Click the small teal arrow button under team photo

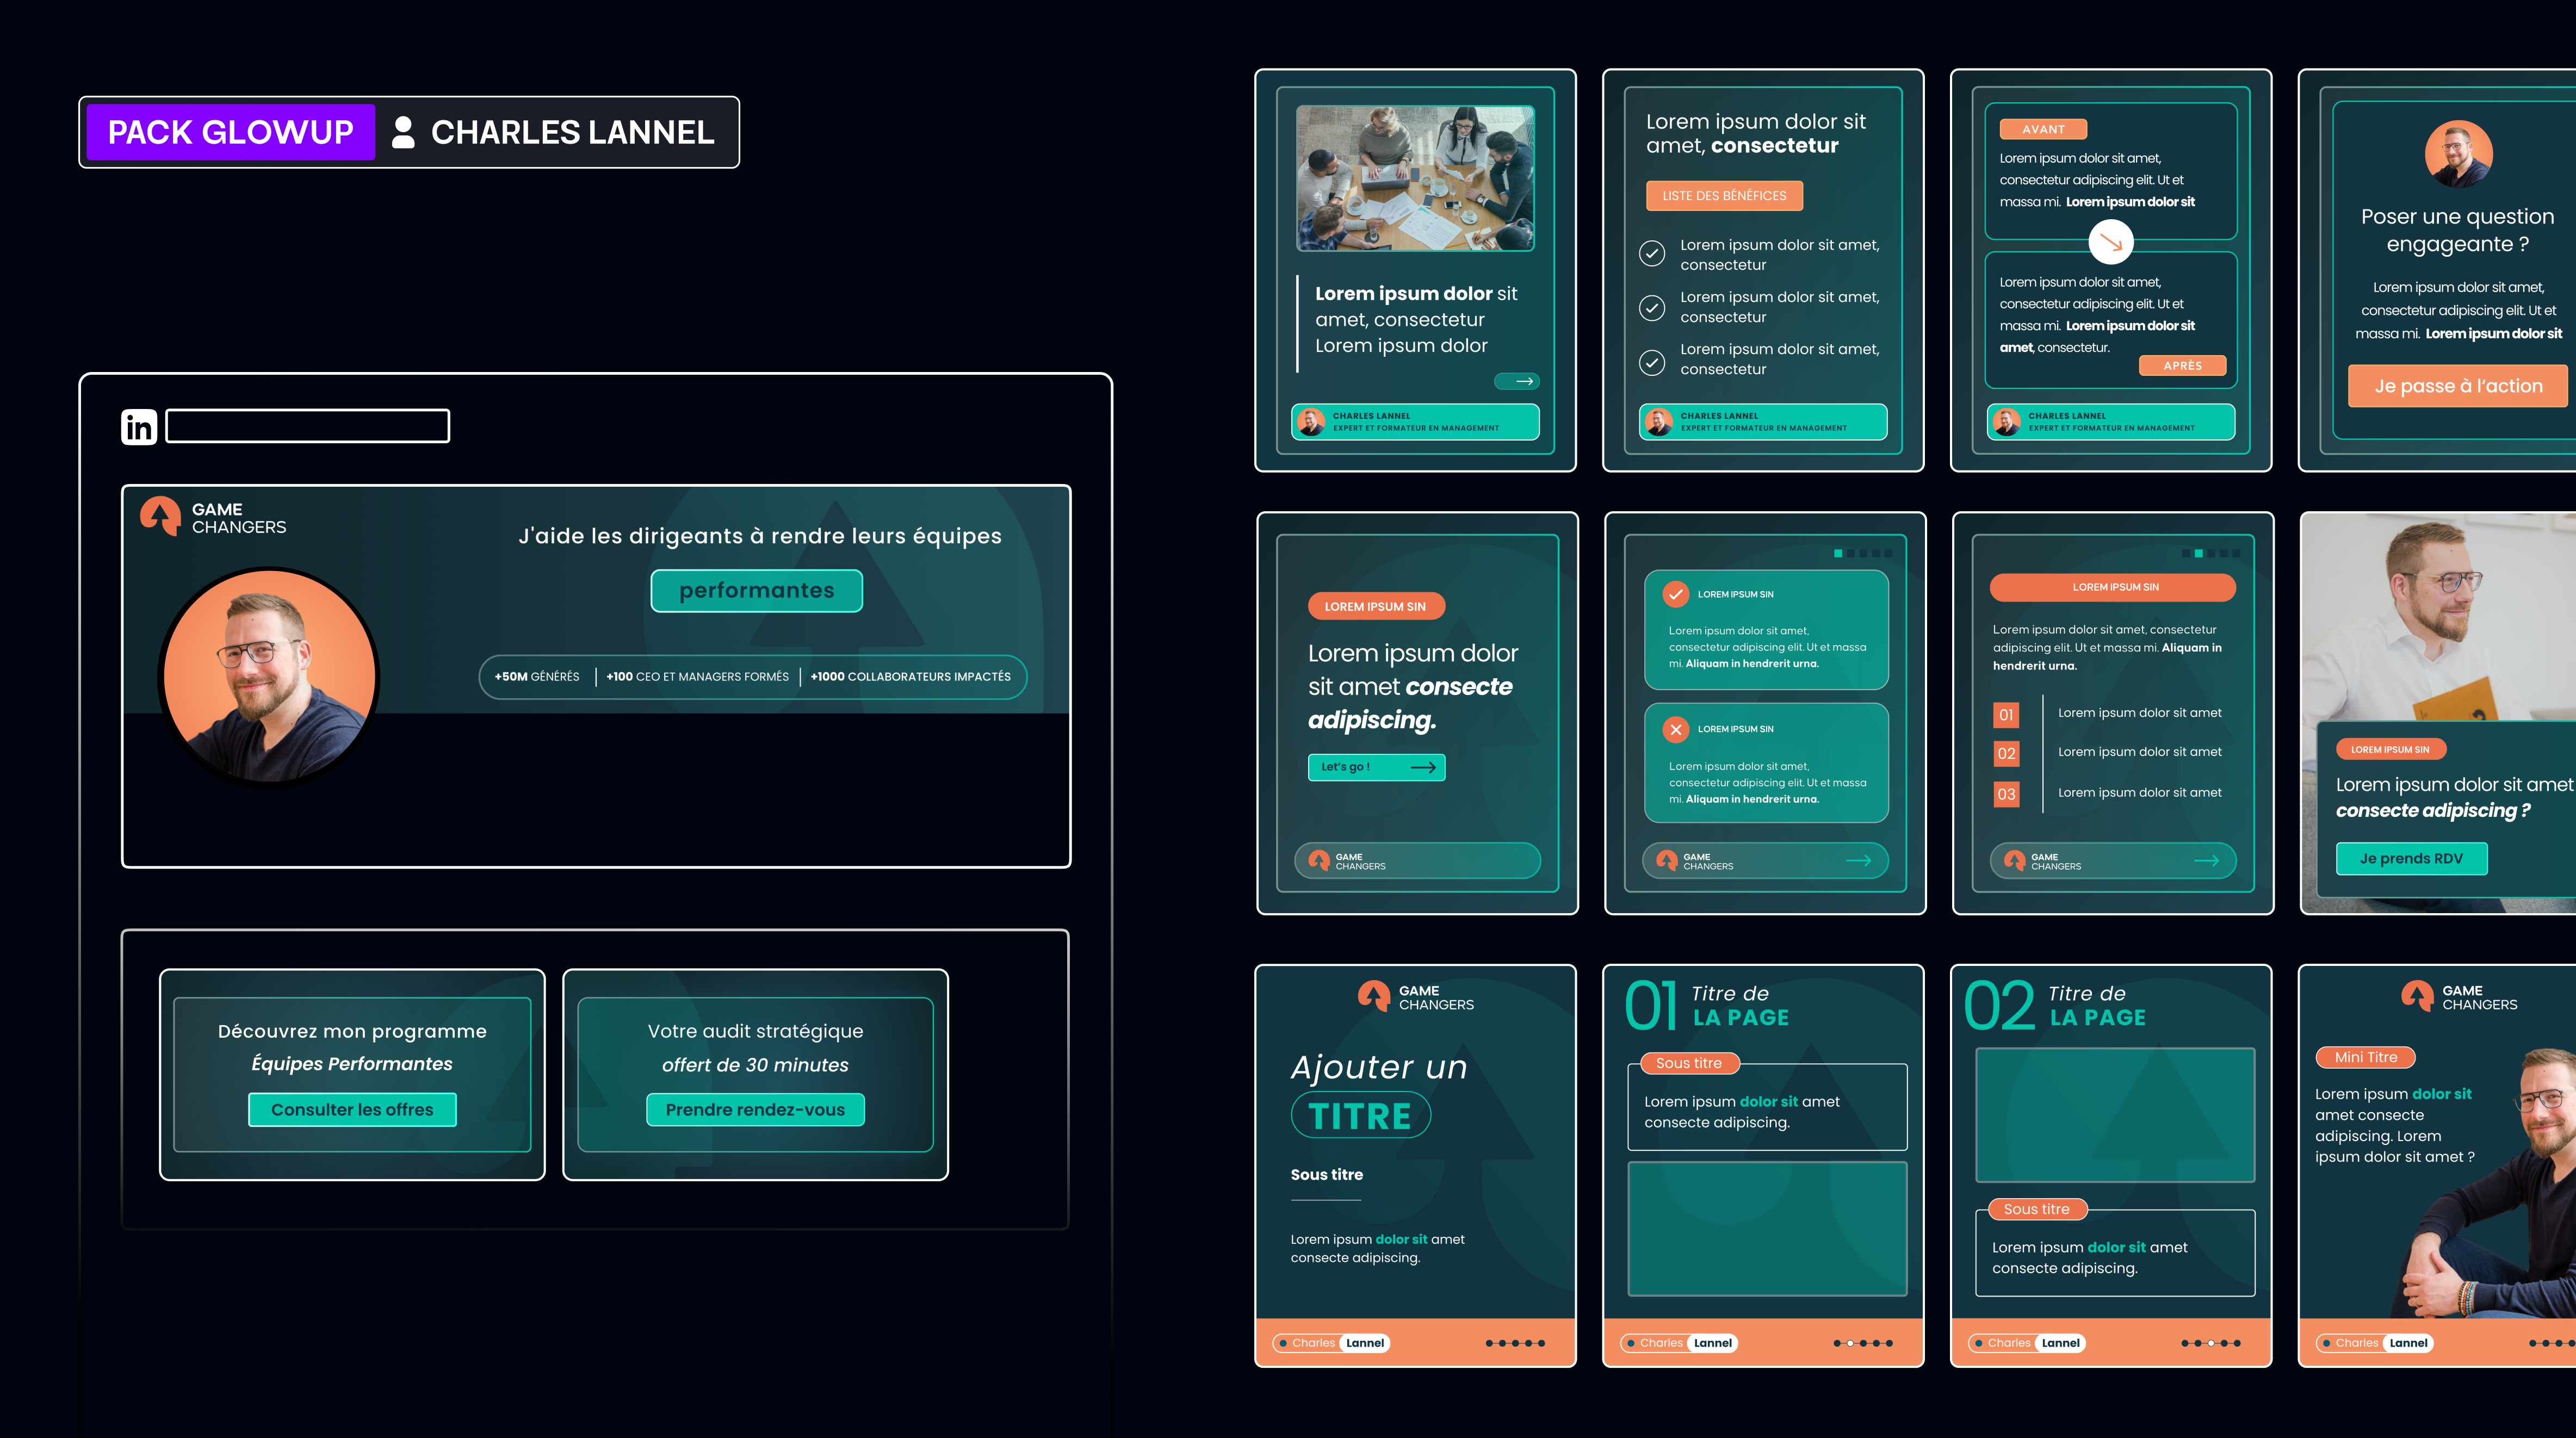tap(1516, 381)
